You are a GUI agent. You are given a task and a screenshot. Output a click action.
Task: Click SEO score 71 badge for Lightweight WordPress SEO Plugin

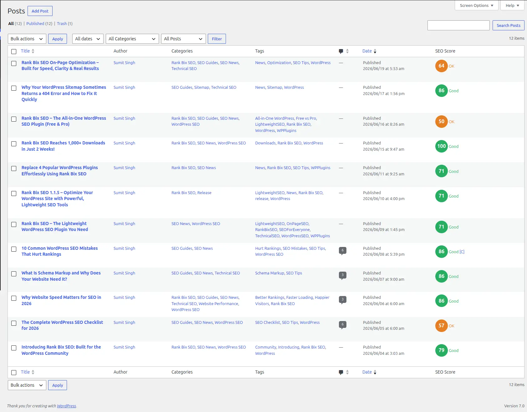click(x=441, y=227)
